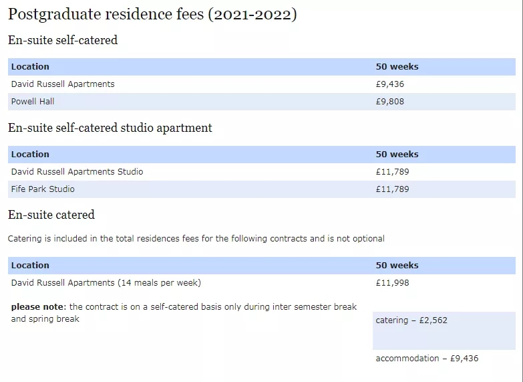Click the Fife Park Studio location cell
Viewport: 523px width, 382px height.
(43, 189)
